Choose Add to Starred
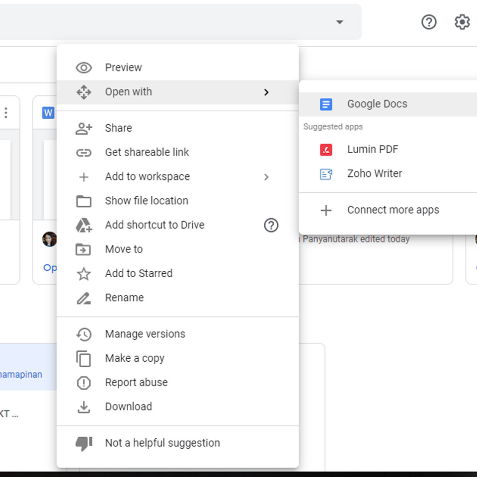The width and height of the screenshot is (477, 477). tap(178, 274)
